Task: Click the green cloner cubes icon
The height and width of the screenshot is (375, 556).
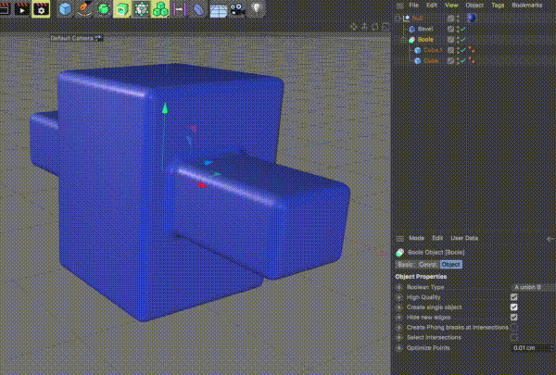Action: click(160, 8)
